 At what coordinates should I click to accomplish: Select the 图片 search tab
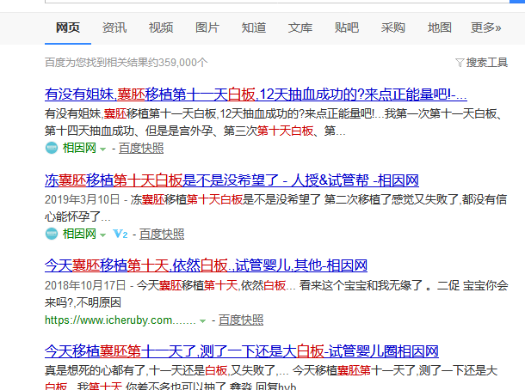(207, 27)
